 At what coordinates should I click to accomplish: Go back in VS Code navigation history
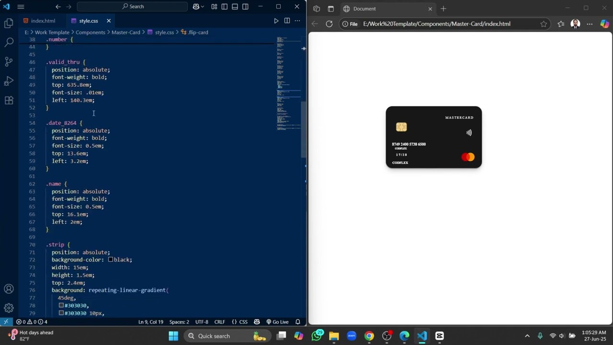click(58, 7)
